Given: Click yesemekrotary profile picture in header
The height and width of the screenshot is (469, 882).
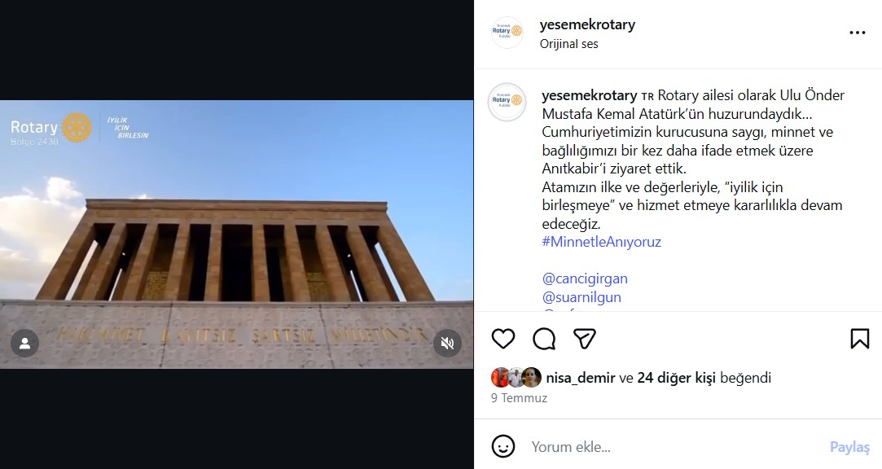Looking at the screenshot, I should tap(507, 33).
